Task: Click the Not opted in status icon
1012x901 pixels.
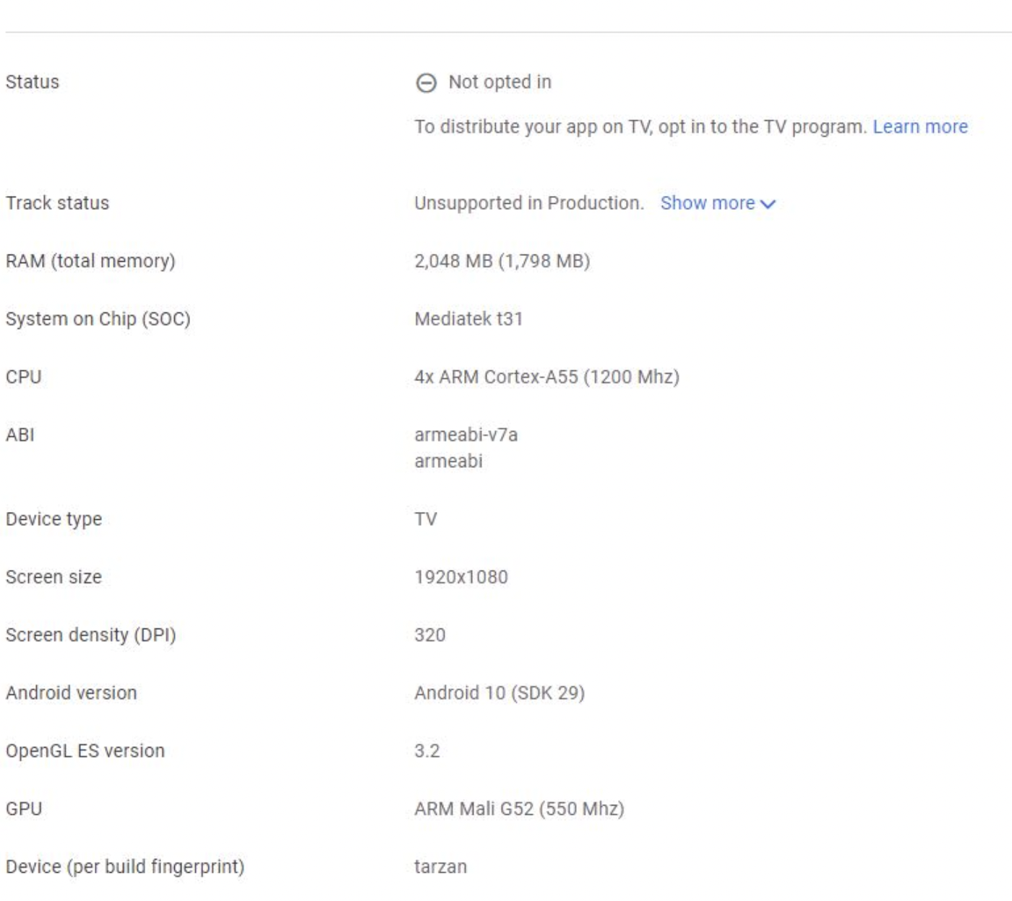Action: (x=426, y=83)
